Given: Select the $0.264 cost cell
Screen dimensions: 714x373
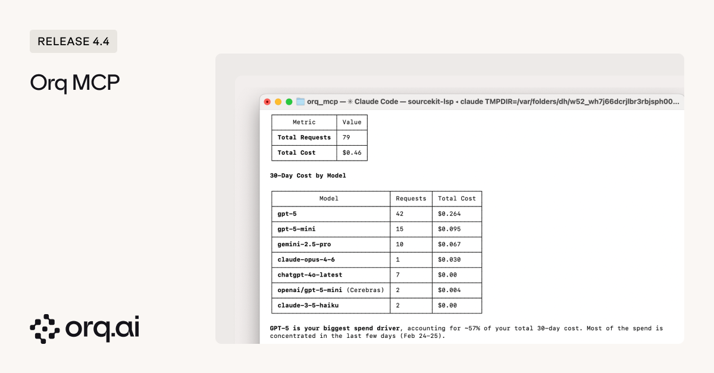Looking at the screenshot, I should tap(457, 214).
